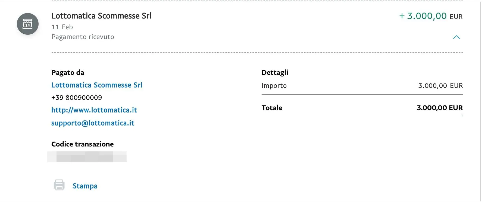Click the phone number +39 800900009
488x204 pixels.
coord(77,97)
